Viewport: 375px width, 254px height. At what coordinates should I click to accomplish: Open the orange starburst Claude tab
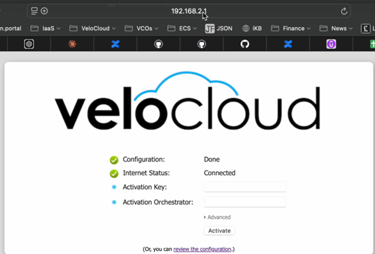click(x=72, y=44)
